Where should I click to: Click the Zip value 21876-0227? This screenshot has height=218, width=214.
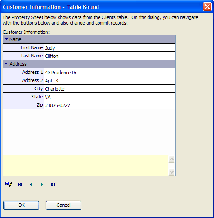point(110,105)
